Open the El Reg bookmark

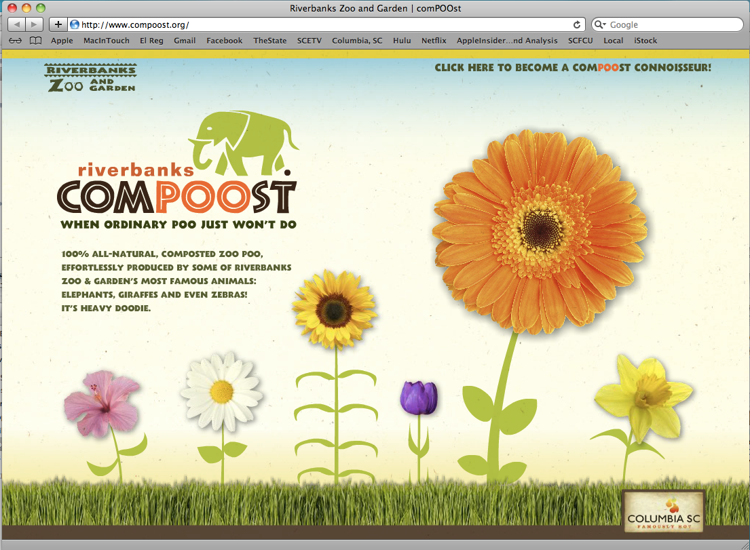click(x=151, y=41)
